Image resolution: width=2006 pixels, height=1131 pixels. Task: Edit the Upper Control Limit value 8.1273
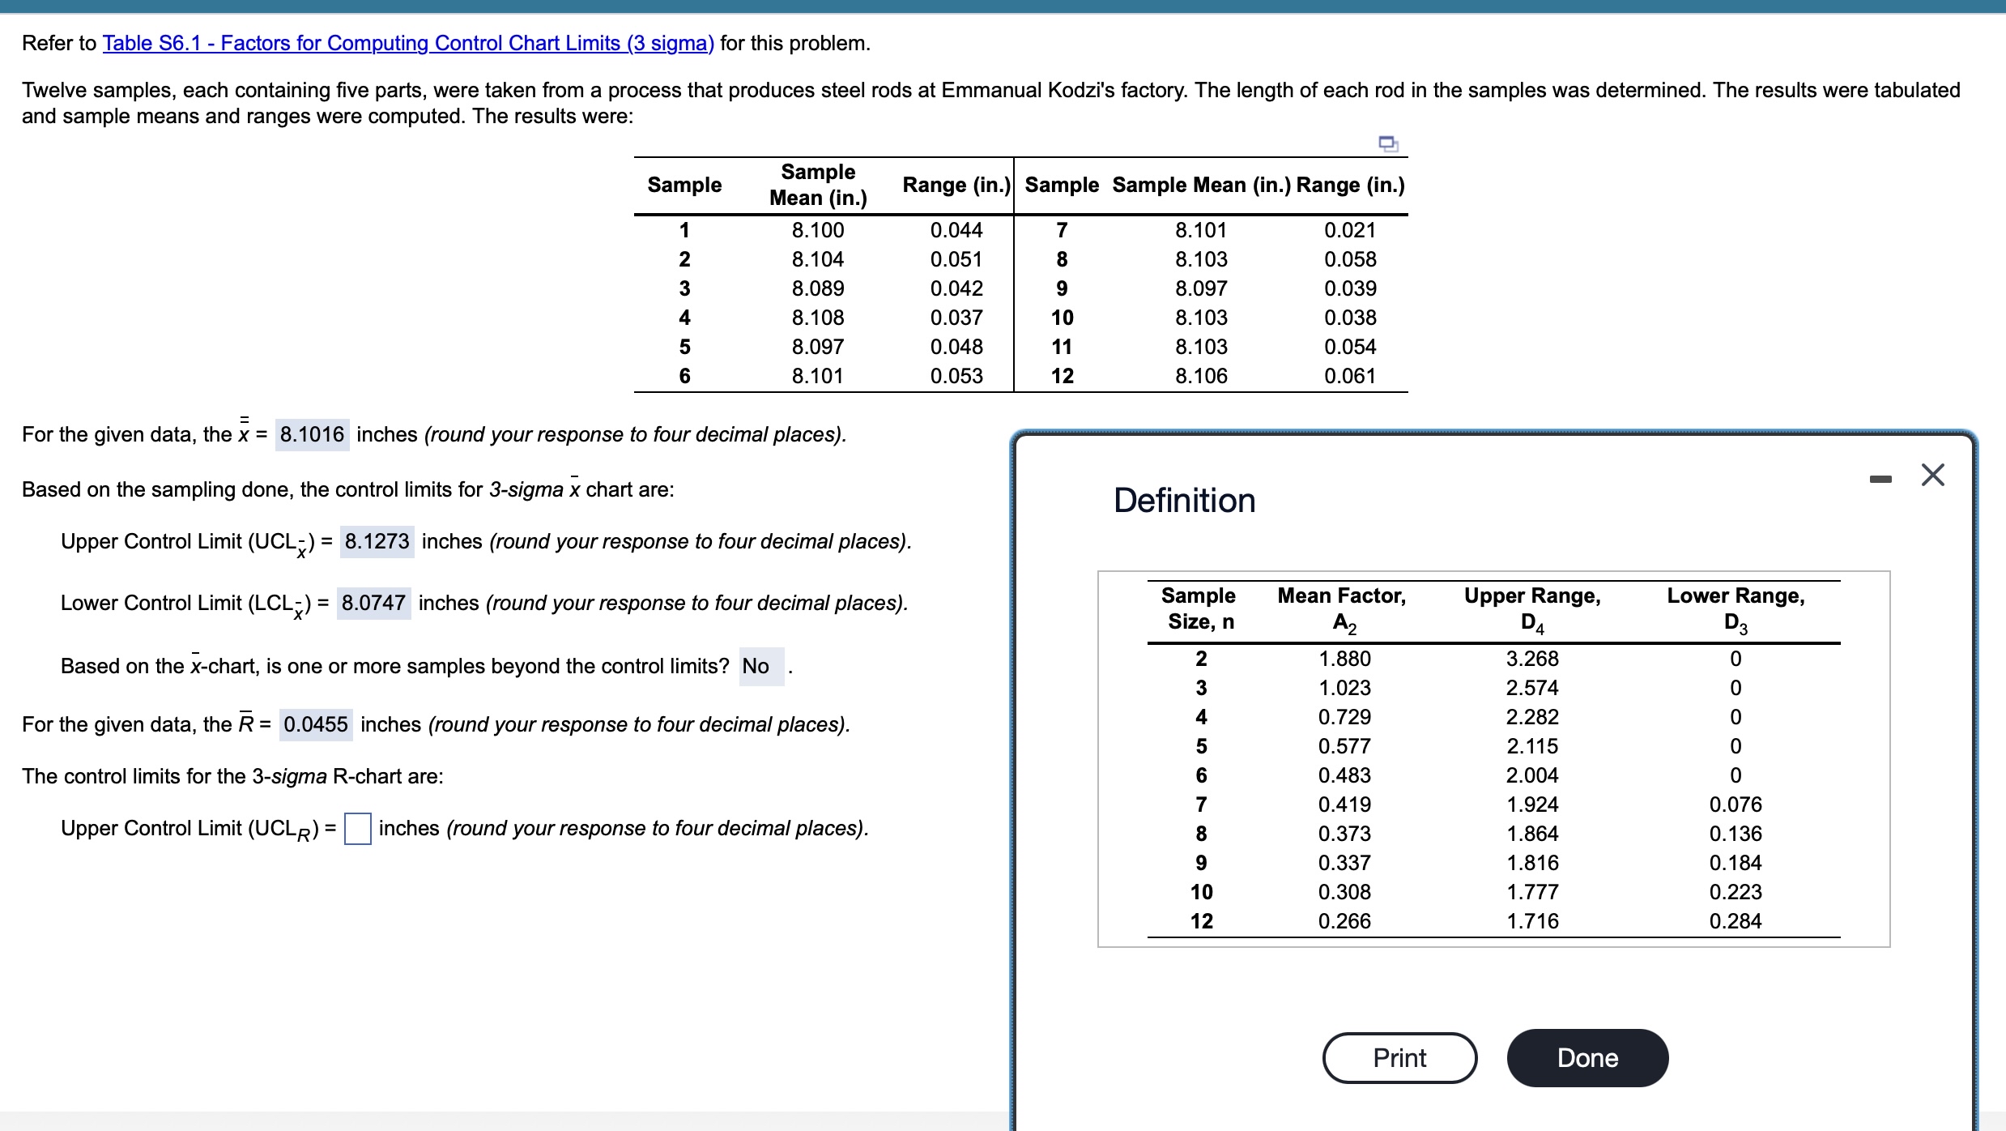376,541
